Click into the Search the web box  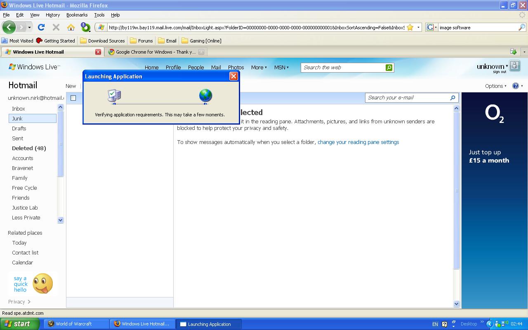343,68
